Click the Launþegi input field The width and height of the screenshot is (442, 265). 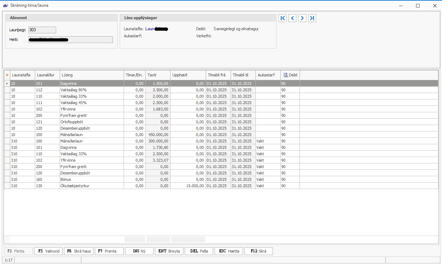tap(42, 30)
